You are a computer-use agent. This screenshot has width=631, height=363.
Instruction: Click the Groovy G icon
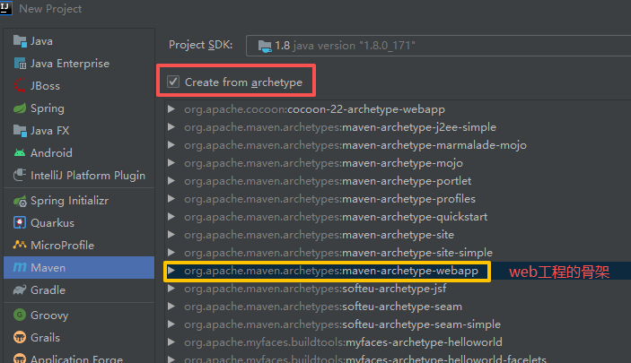pyautogui.click(x=20, y=315)
